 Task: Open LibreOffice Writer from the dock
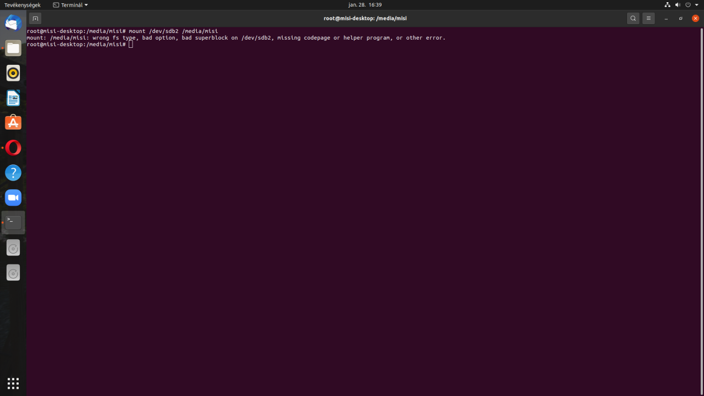pyautogui.click(x=13, y=98)
